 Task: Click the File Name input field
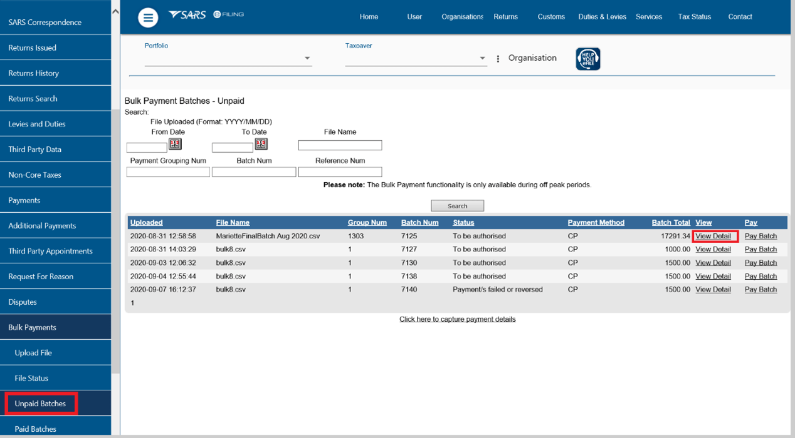click(340, 145)
